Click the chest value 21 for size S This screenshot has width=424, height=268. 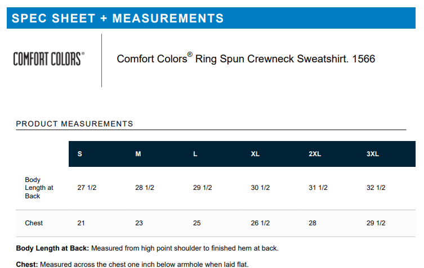tap(81, 223)
